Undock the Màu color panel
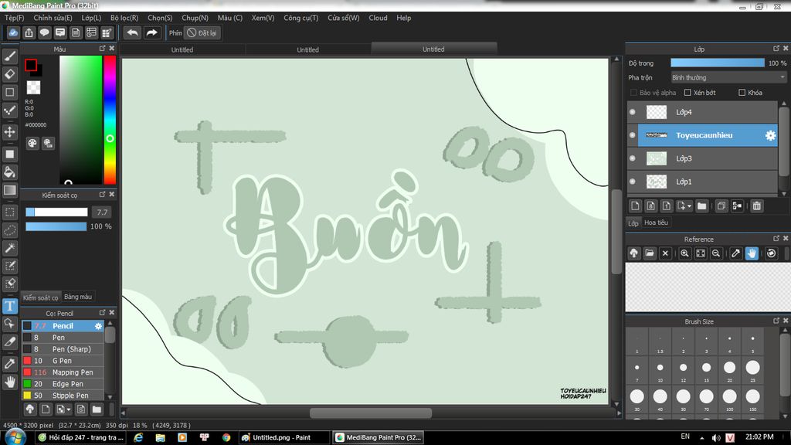 click(103, 49)
